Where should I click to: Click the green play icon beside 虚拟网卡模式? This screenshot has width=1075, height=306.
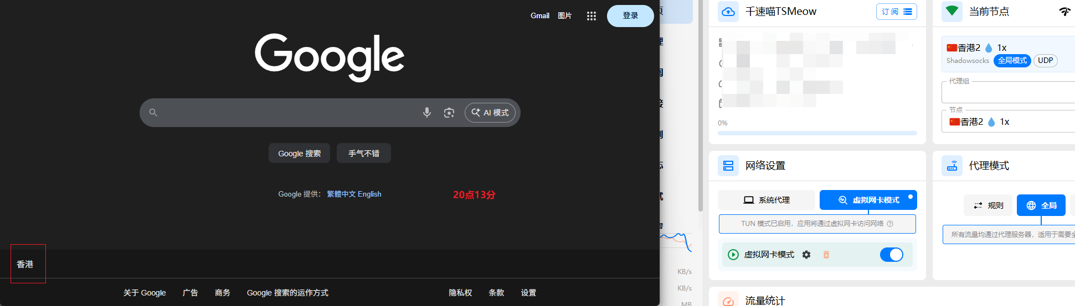tap(733, 255)
